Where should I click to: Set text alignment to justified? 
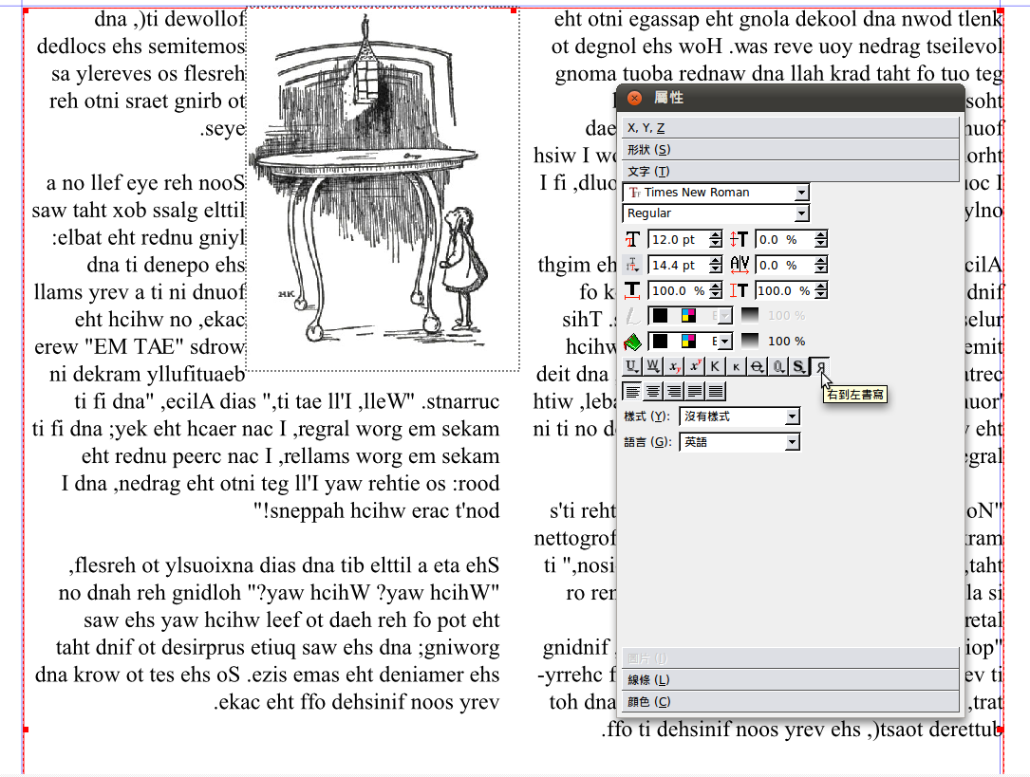click(x=695, y=392)
